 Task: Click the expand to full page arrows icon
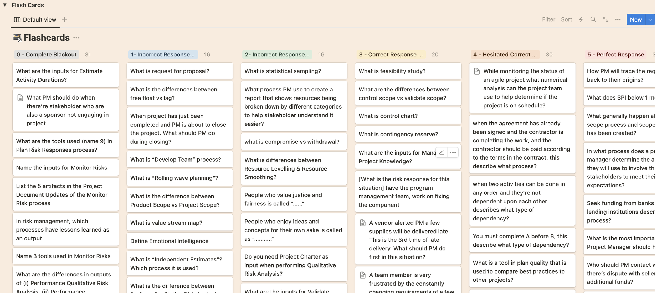(x=605, y=19)
